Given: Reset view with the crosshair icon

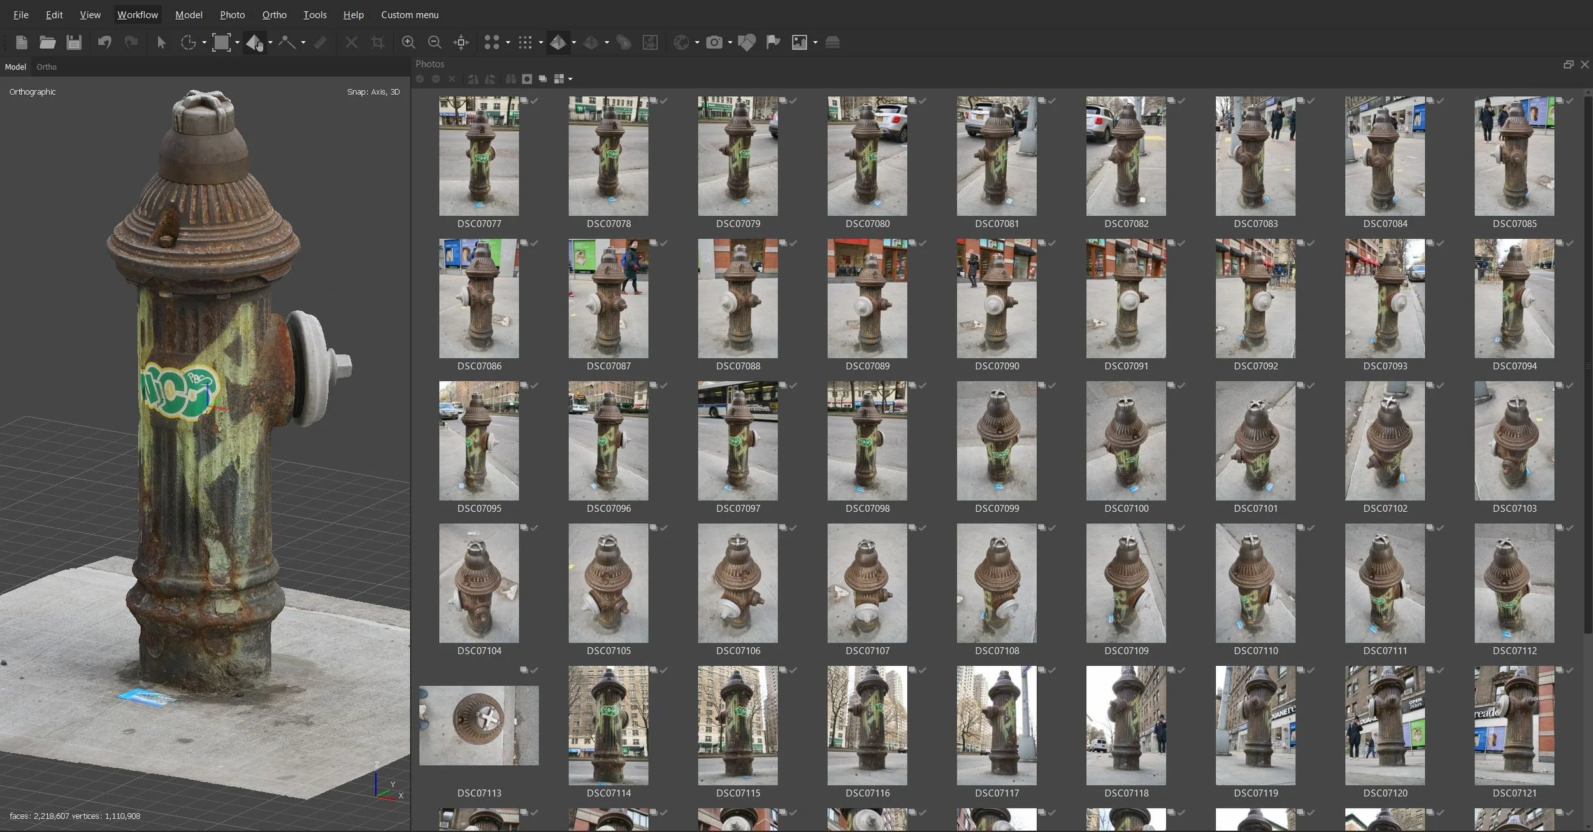Looking at the screenshot, I should tap(461, 43).
